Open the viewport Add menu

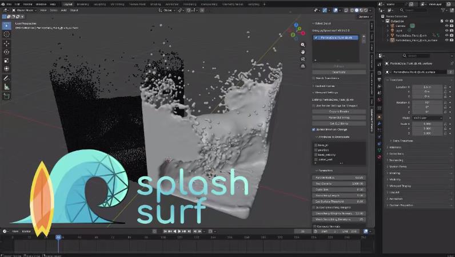tap(63, 10)
